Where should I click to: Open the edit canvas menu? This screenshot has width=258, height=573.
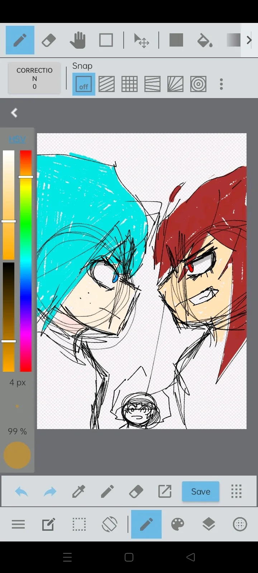tap(49, 525)
